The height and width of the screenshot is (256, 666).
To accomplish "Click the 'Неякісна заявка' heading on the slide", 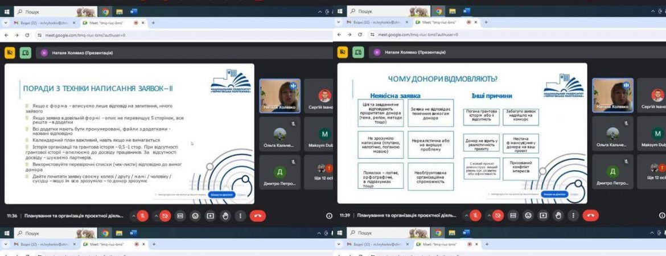I will 396,96.
